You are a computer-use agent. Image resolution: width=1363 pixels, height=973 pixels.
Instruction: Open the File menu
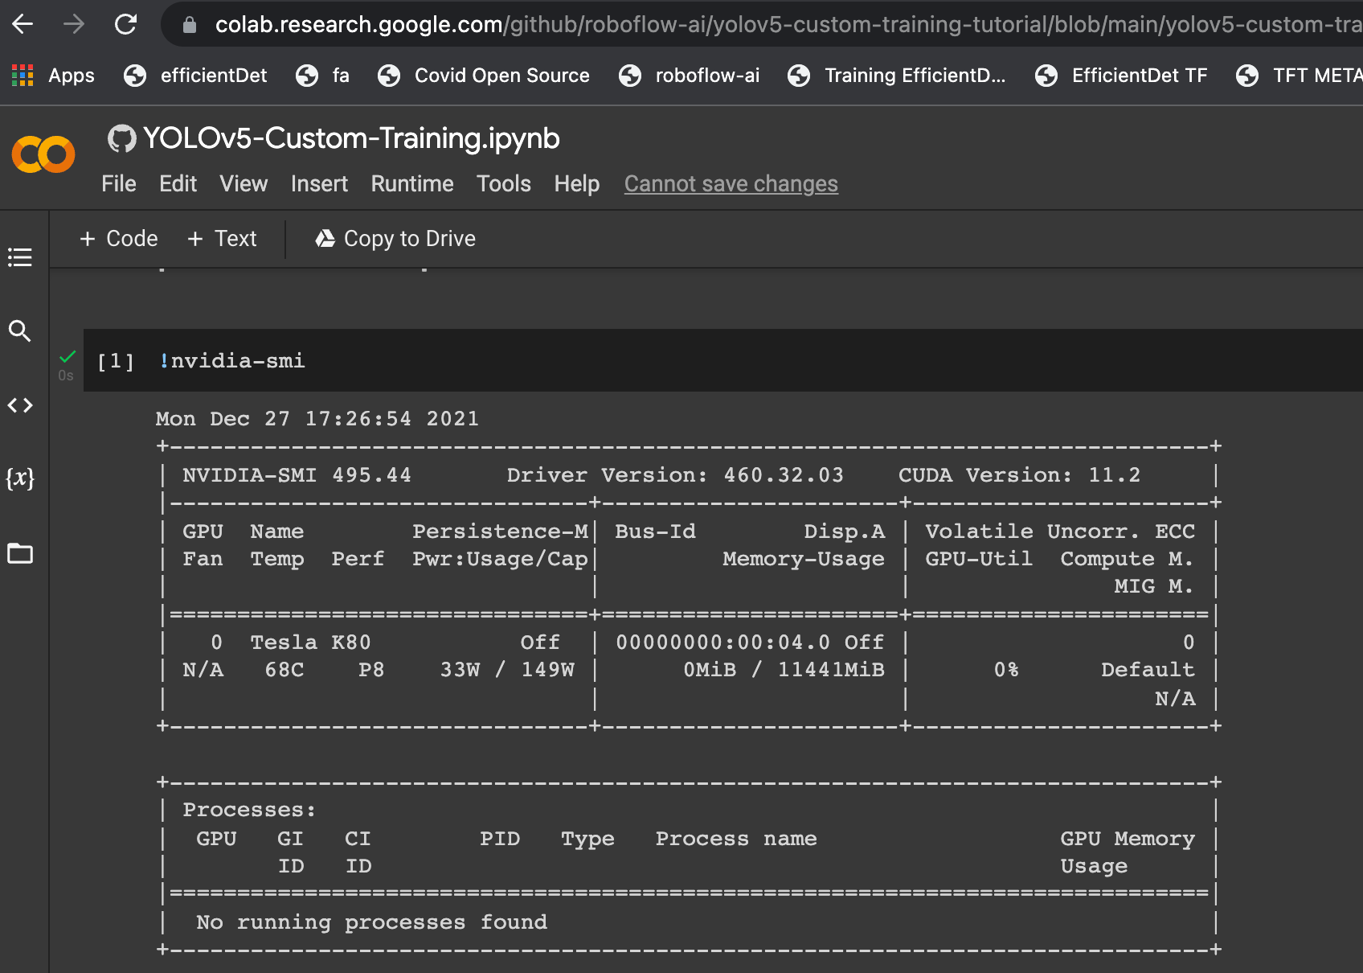119,184
